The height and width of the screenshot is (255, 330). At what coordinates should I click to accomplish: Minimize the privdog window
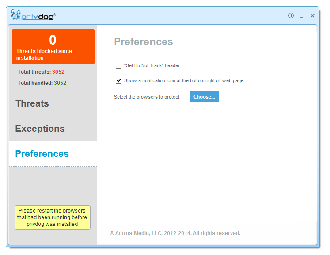[302, 16]
